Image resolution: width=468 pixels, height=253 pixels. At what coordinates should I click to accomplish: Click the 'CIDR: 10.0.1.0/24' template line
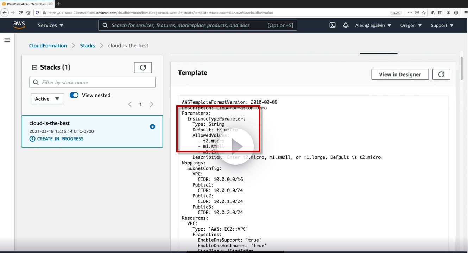point(220,201)
